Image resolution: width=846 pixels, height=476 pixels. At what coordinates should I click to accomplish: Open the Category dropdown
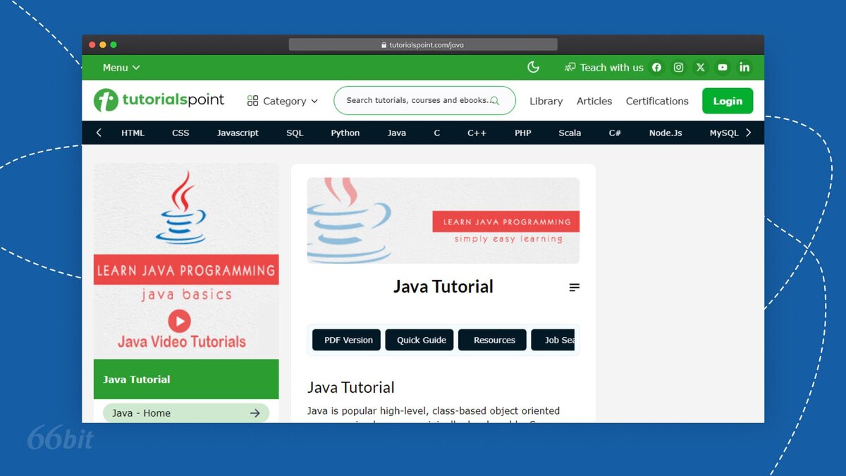pyautogui.click(x=283, y=101)
